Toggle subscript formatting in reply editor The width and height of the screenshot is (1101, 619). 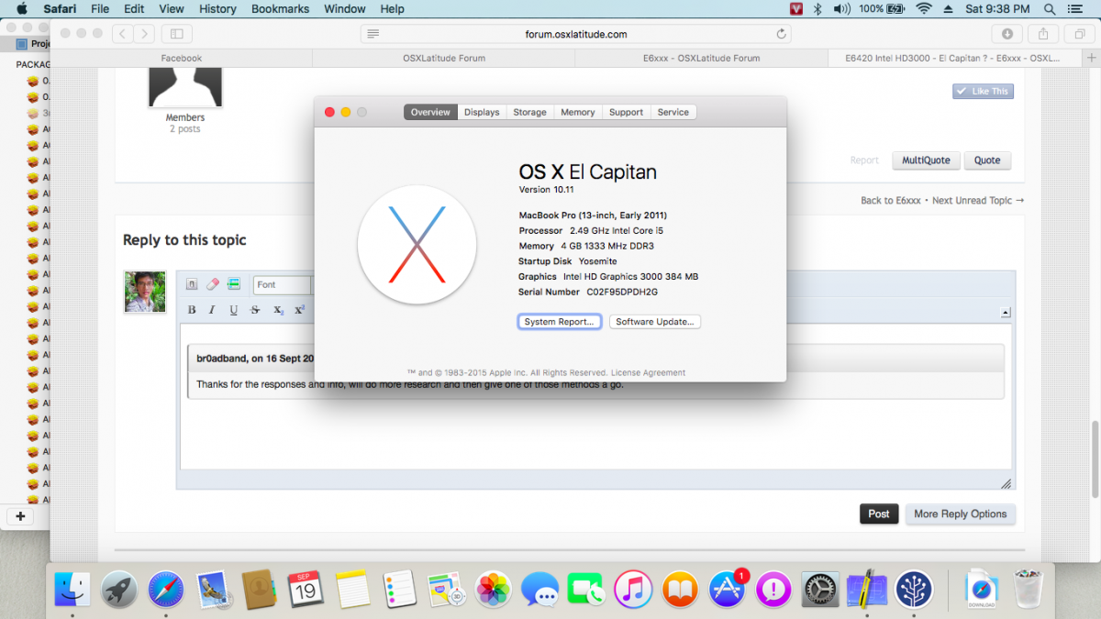[x=278, y=310]
